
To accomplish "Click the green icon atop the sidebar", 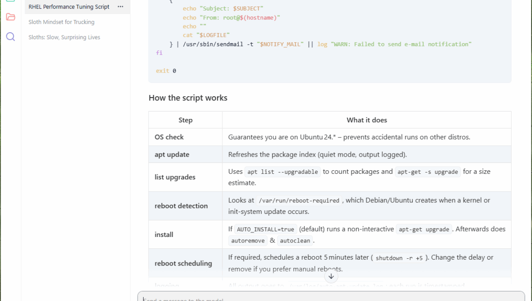I will coord(10,1).
